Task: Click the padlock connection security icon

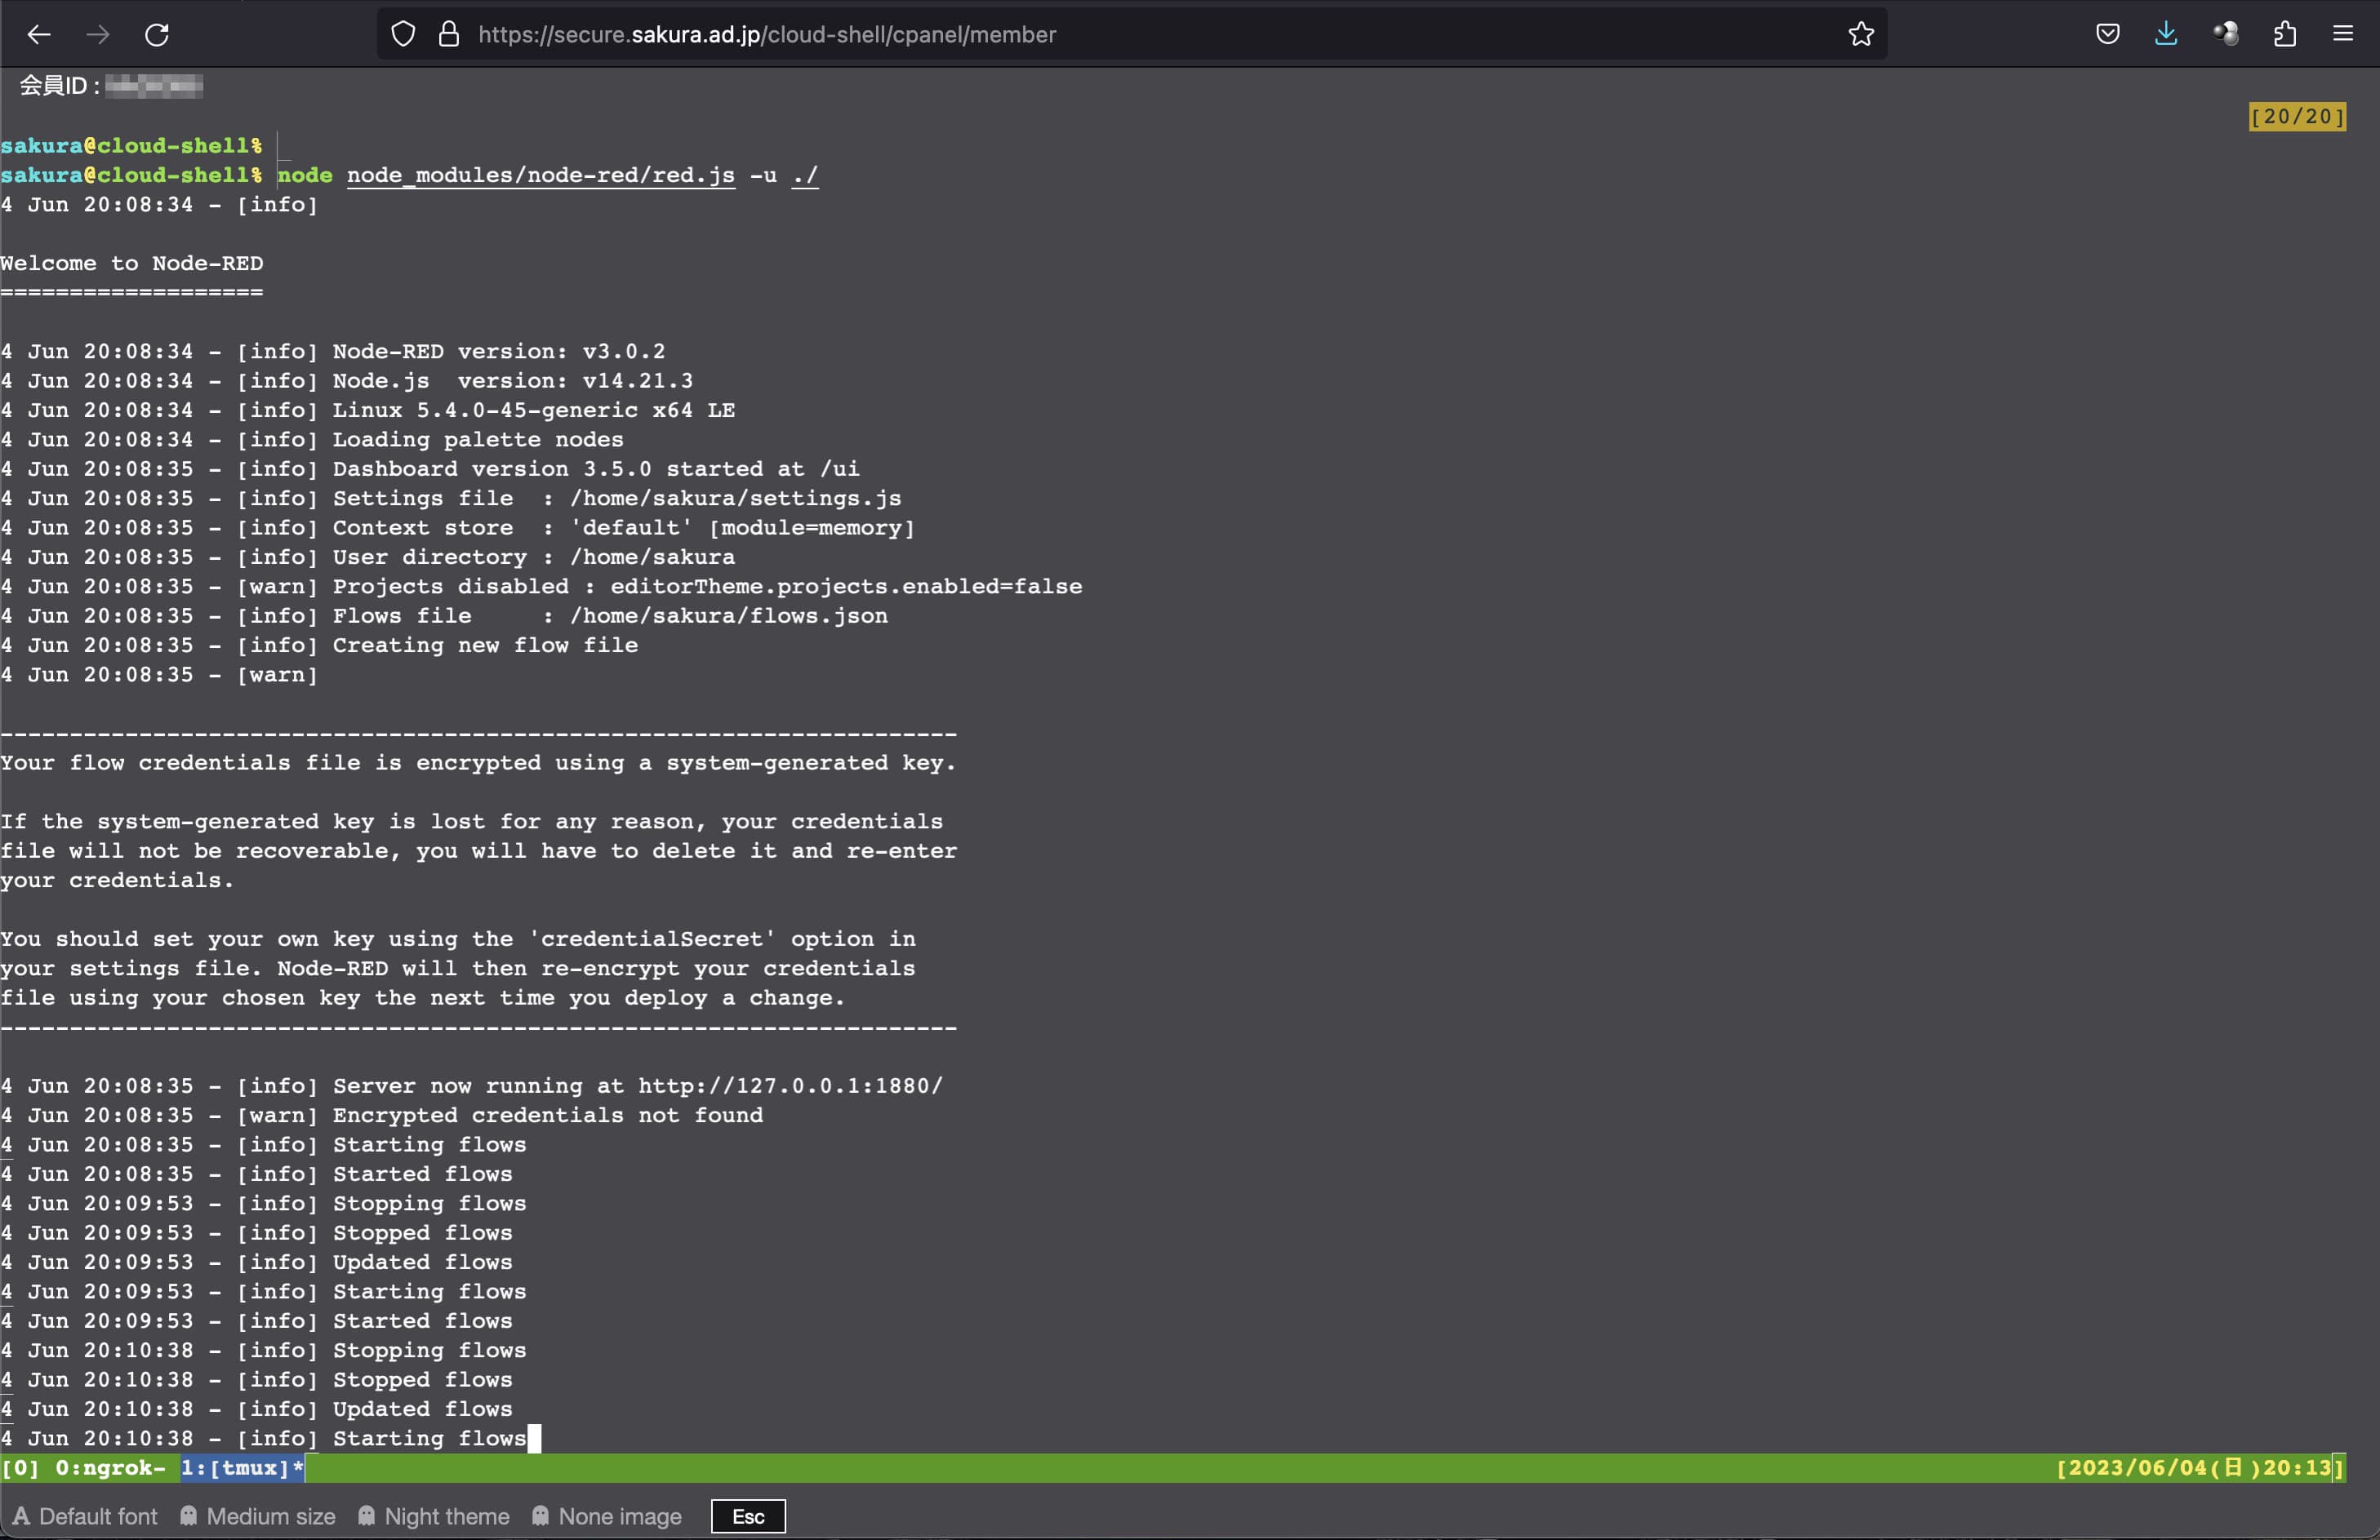Action: [448, 33]
